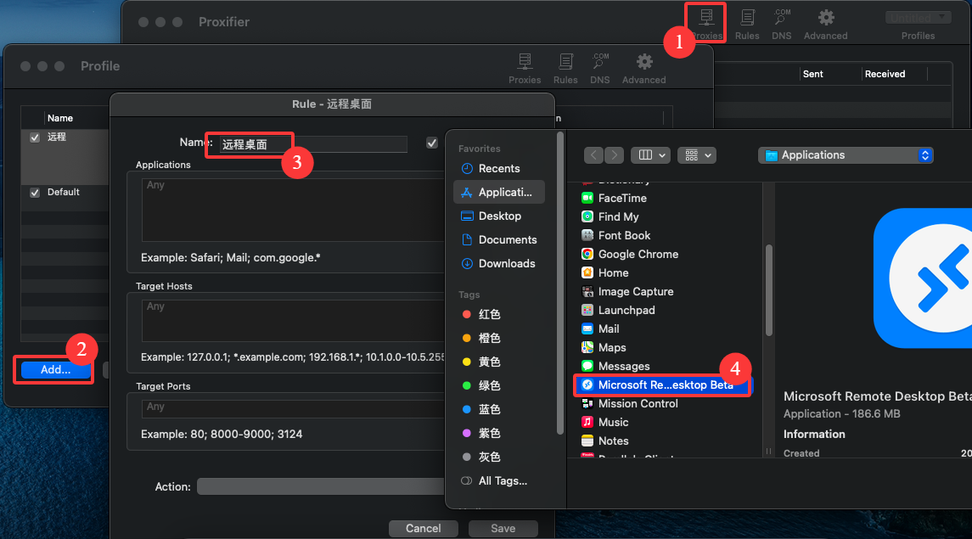The height and width of the screenshot is (539, 972).
Task: Select Recents in the Favorites sidebar
Action: [498, 168]
